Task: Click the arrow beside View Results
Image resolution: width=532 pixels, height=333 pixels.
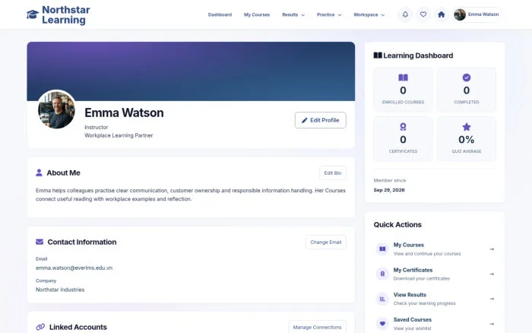Action: [x=492, y=299]
